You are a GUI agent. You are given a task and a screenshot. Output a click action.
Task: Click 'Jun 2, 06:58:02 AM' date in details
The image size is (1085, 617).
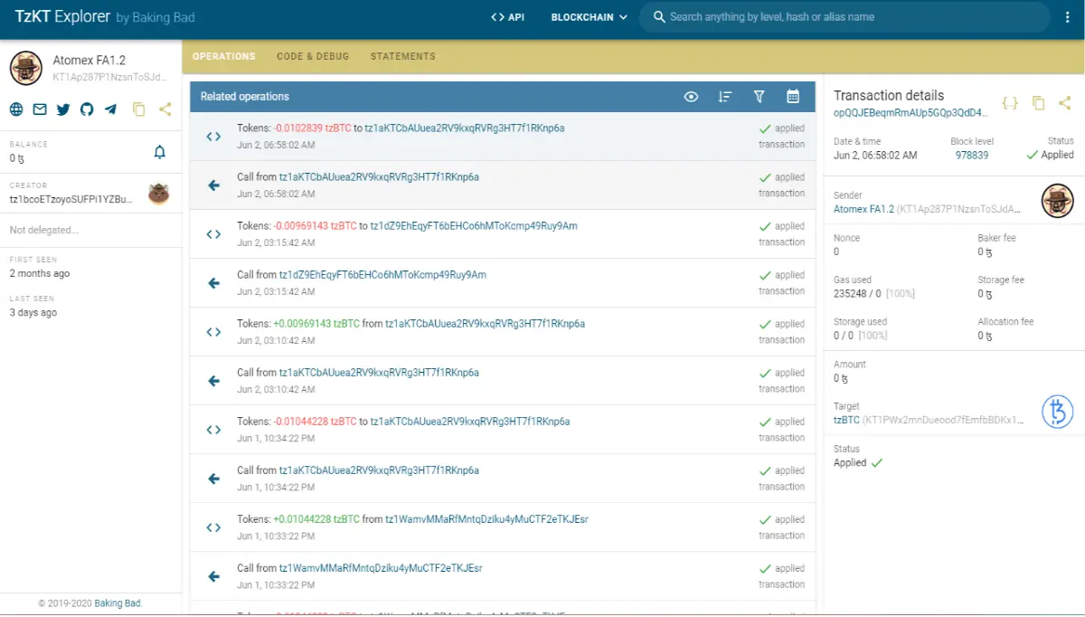(x=875, y=155)
